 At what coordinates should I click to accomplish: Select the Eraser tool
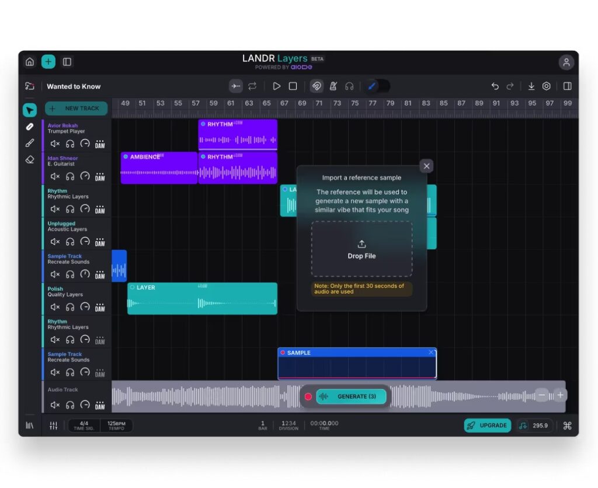coord(30,159)
